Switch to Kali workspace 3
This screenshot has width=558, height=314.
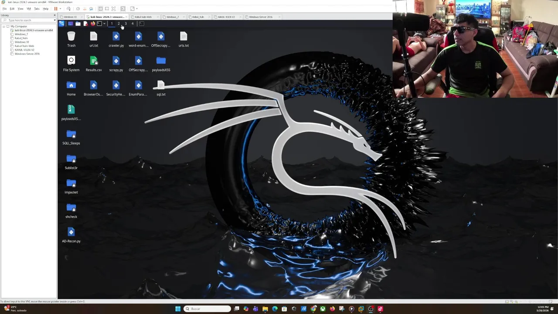pyautogui.click(x=126, y=24)
